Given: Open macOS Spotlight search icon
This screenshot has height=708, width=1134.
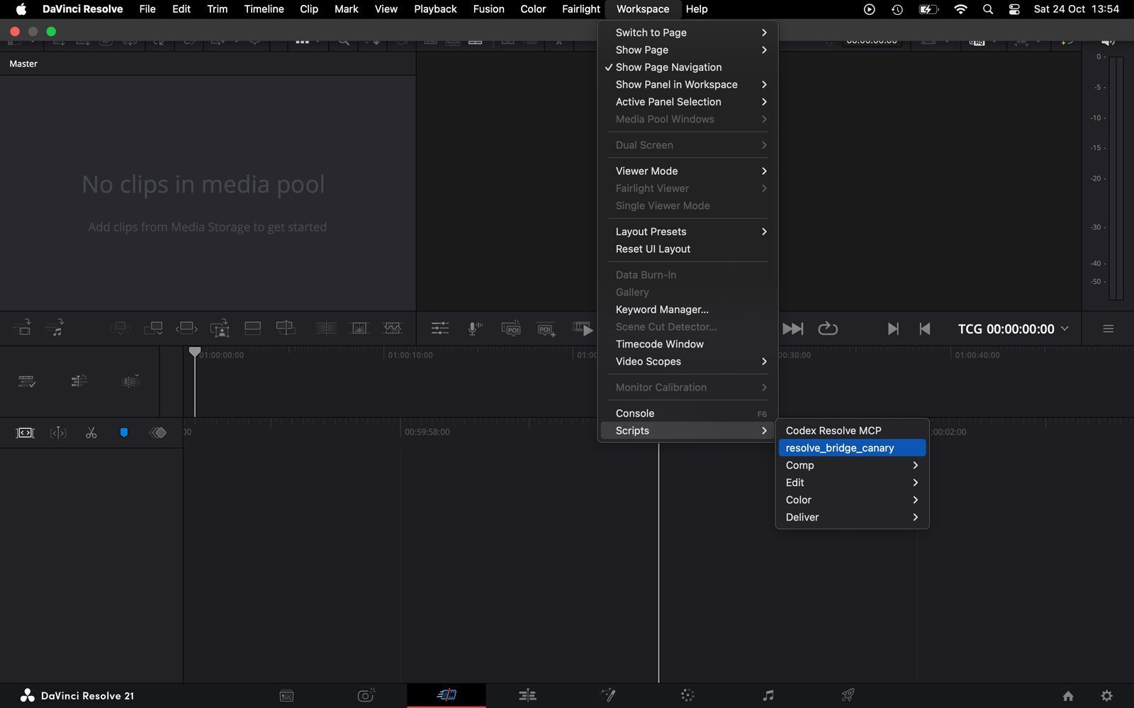Looking at the screenshot, I should coord(988,9).
